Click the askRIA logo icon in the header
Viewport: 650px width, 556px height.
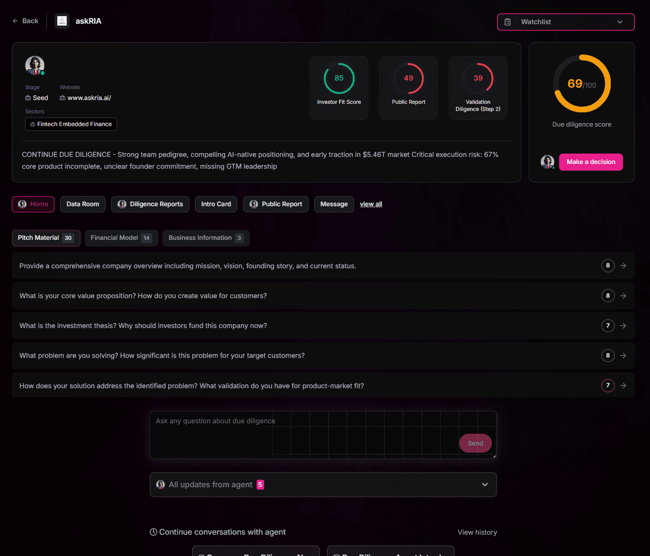pyautogui.click(x=62, y=21)
